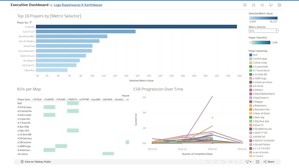Click the 2016 Q2 axis label

click(212, 149)
